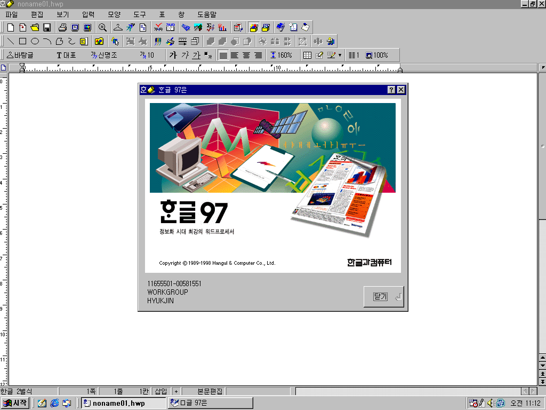
Task: Open the 편집 menu
Action: pyautogui.click(x=37, y=14)
